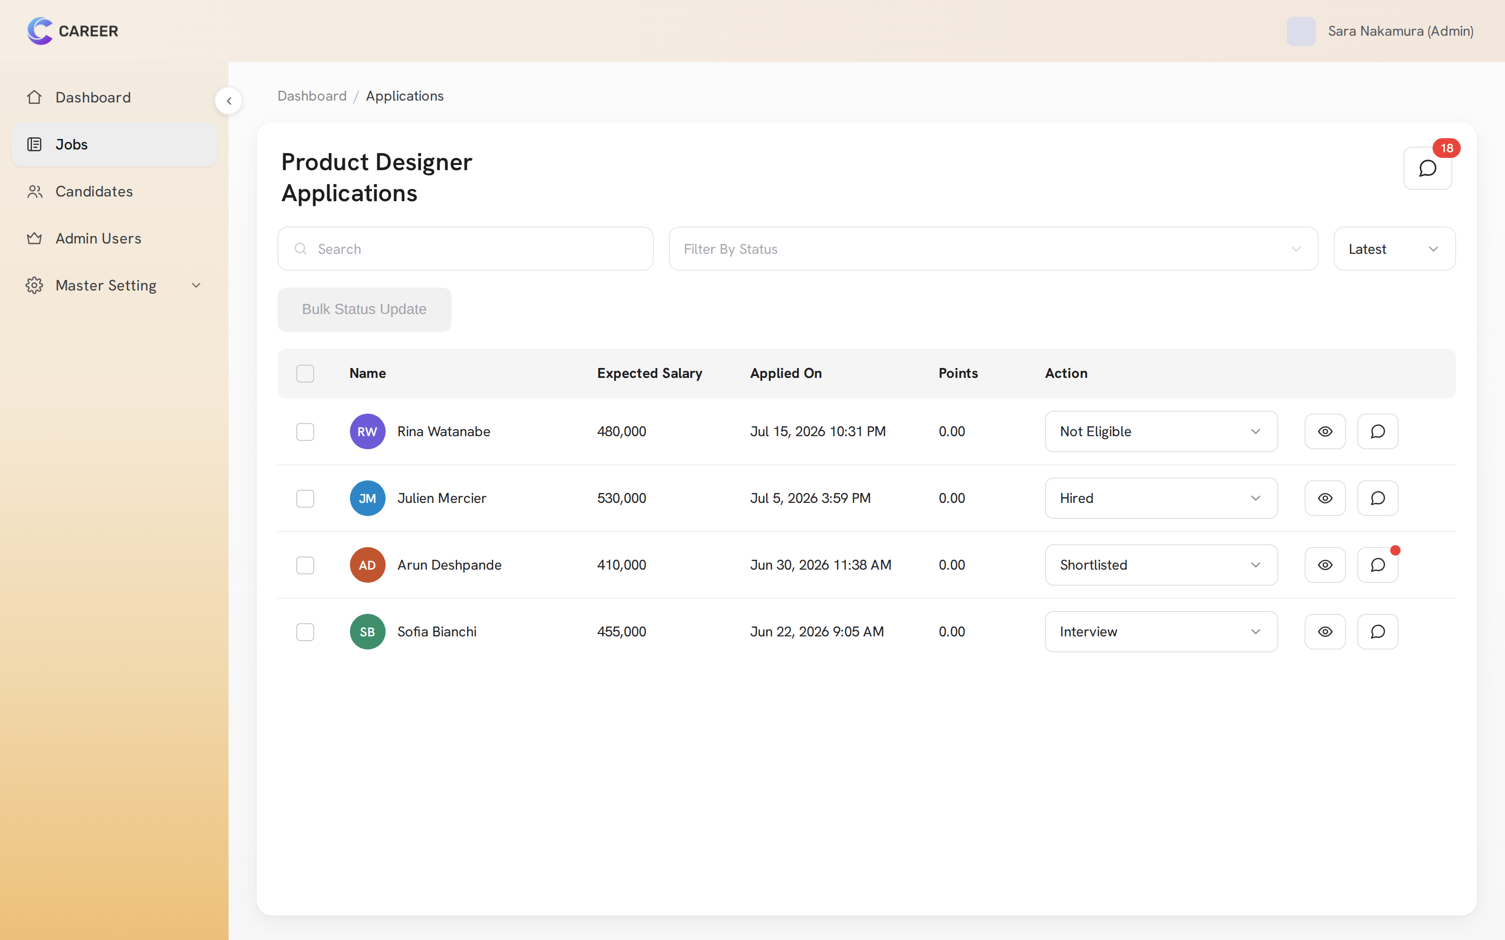Open Jobs in the sidebar
The height and width of the screenshot is (940, 1505).
click(114, 144)
